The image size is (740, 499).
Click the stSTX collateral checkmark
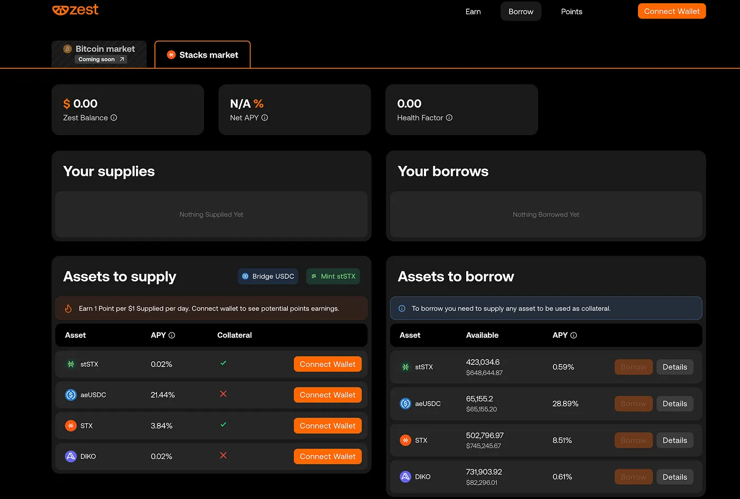click(224, 363)
